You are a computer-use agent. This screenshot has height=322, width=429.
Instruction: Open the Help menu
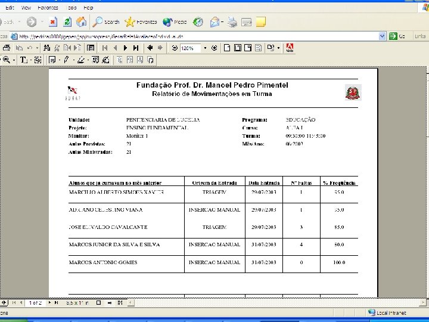coord(88,8)
